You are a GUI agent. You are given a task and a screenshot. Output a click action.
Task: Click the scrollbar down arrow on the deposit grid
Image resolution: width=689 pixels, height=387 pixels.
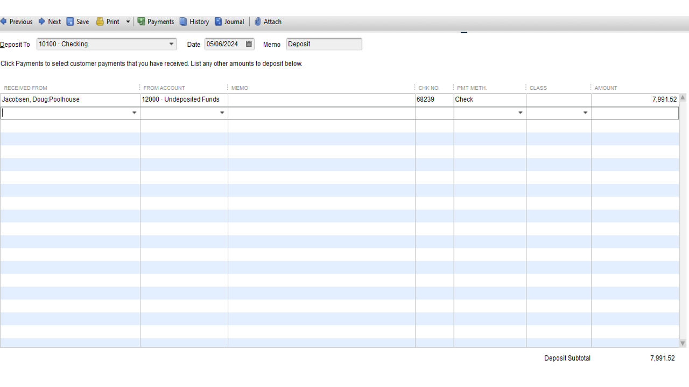point(683,342)
